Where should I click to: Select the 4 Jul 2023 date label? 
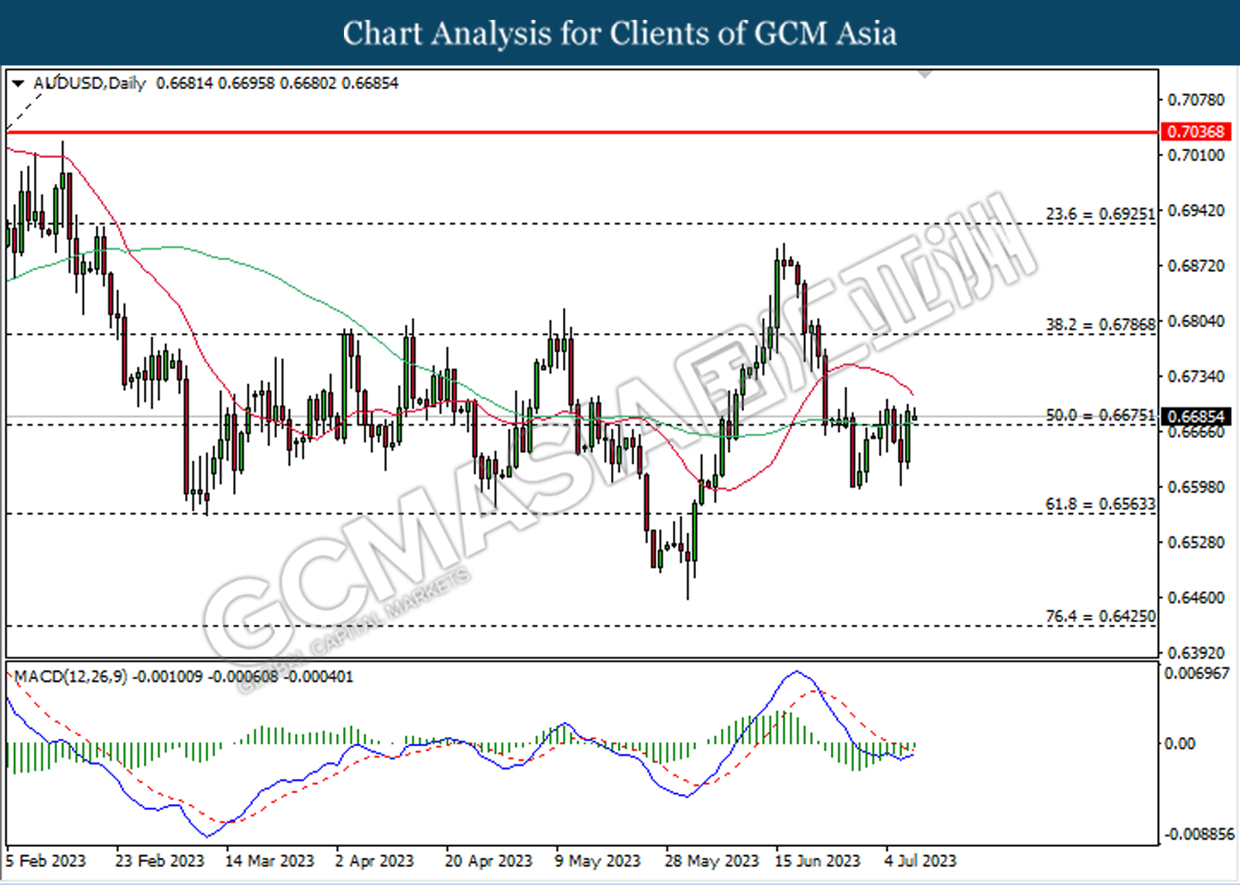[920, 861]
